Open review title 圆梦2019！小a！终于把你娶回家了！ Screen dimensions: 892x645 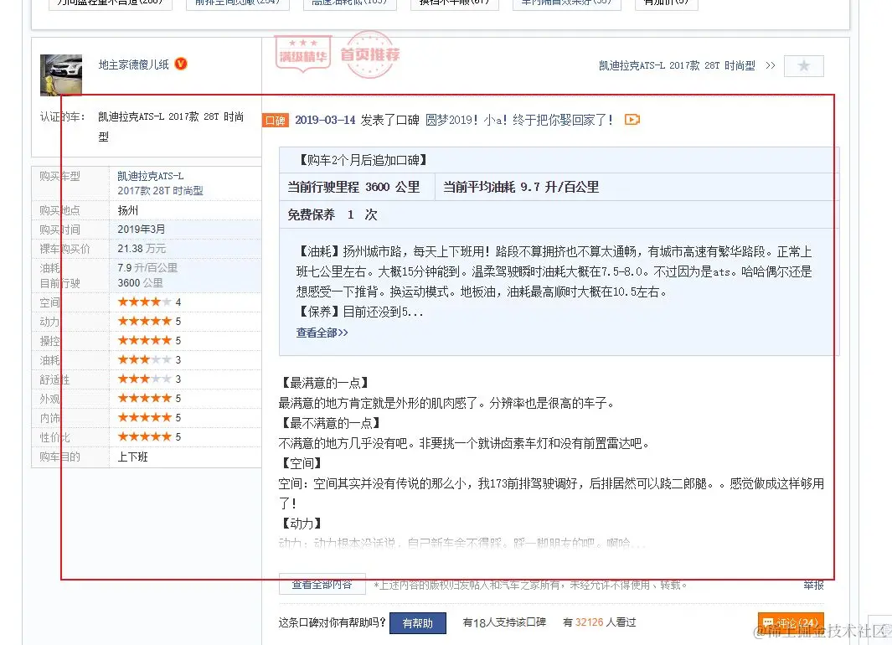pyautogui.click(x=518, y=120)
